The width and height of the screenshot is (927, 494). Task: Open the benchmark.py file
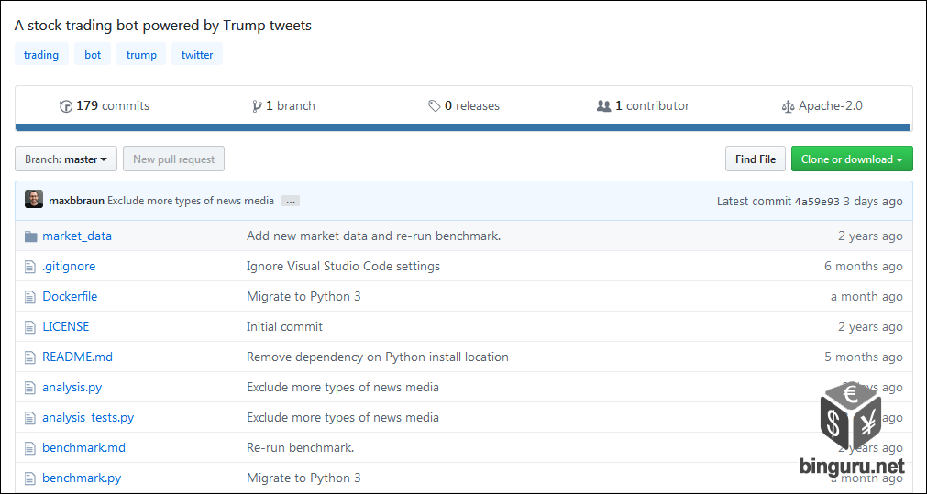click(x=82, y=478)
